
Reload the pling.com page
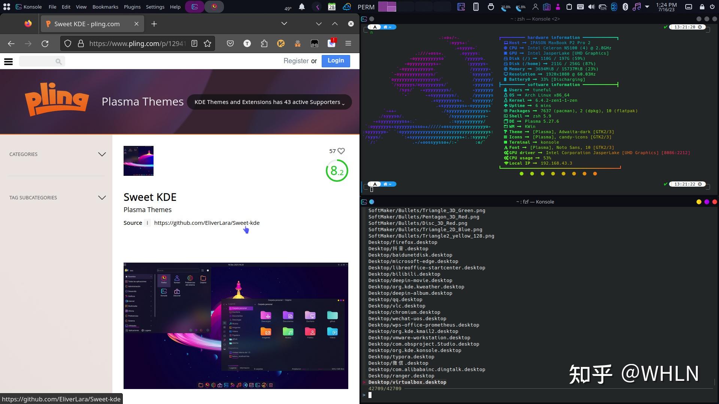pyautogui.click(x=45, y=44)
